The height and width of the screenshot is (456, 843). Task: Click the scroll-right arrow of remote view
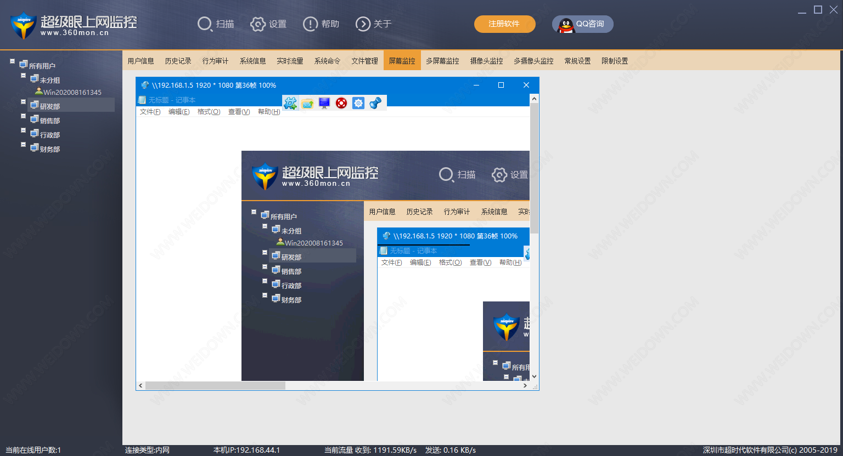tap(525, 386)
